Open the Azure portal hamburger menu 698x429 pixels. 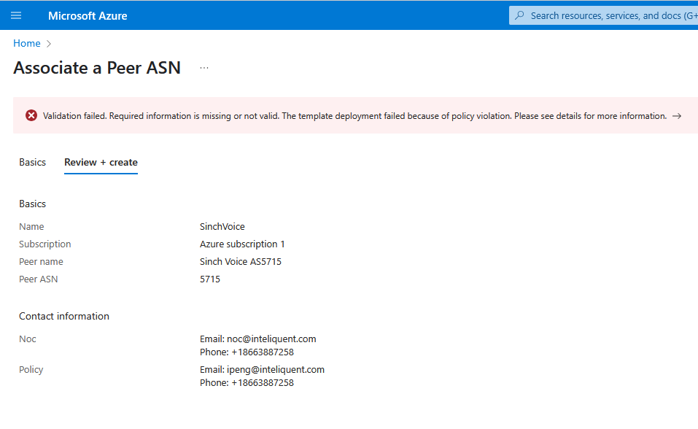click(16, 15)
